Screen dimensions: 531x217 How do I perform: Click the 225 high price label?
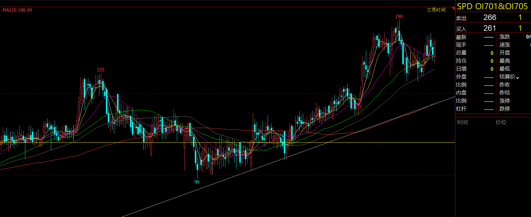pyautogui.click(x=101, y=70)
